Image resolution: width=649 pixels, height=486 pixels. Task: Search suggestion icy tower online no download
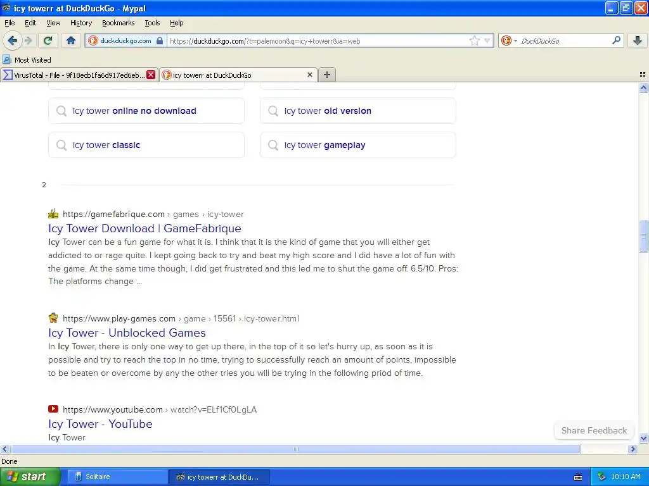tap(146, 111)
